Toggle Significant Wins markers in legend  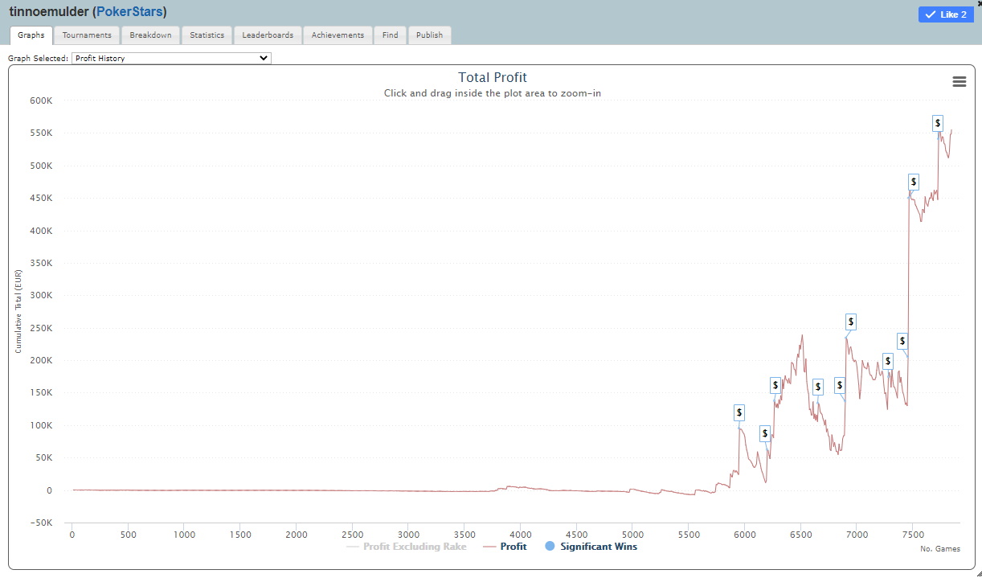pos(591,547)
